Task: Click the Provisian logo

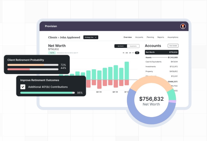Action: (x=51, y=26)
